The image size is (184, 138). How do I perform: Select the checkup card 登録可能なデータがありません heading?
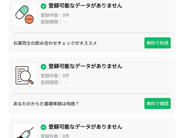click(x=85, y=66)
